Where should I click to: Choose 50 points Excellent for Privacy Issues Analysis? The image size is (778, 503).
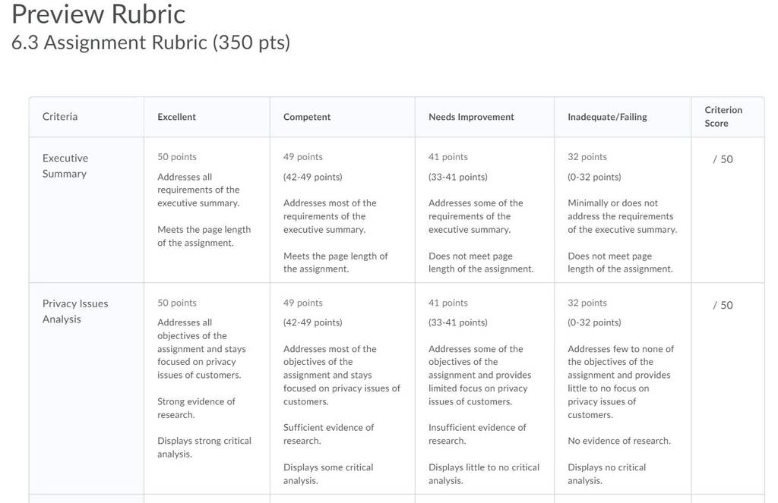point(176,303)
